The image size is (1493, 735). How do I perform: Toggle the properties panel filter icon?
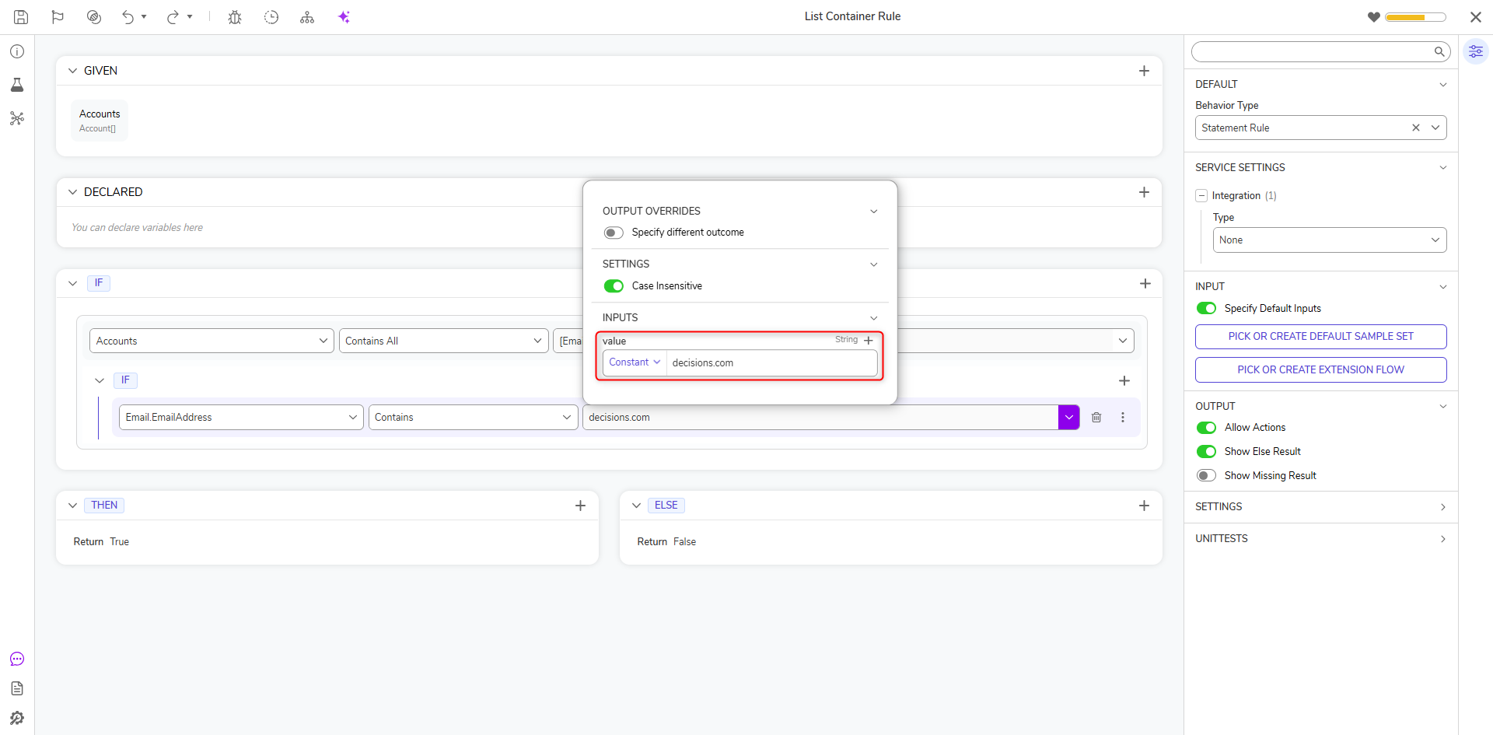pyautogui.click(x=1475, y=51)
